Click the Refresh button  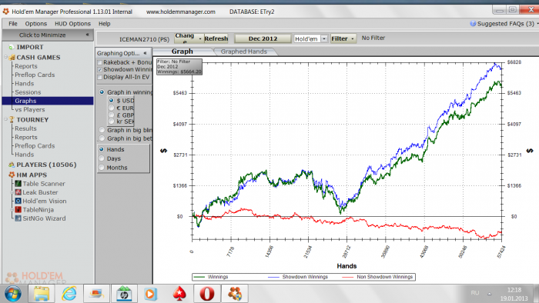(216, 38)
